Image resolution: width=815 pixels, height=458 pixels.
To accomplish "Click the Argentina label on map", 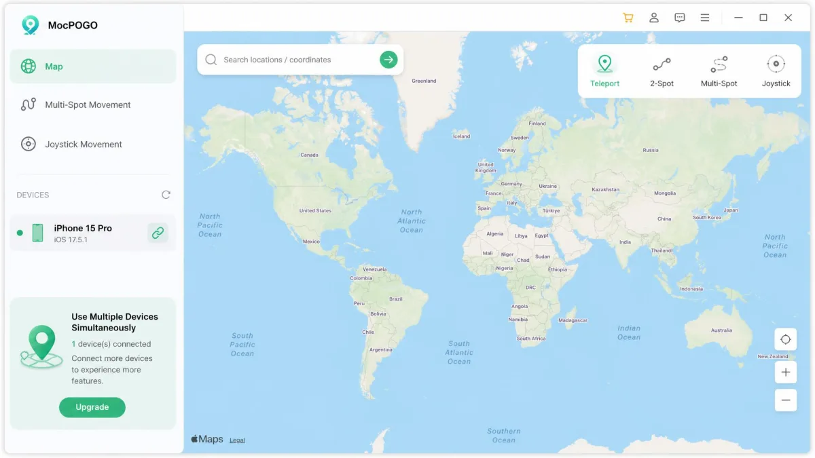I will (x=380, y=349).
